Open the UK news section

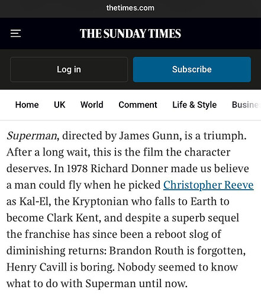tap(60, 105)
